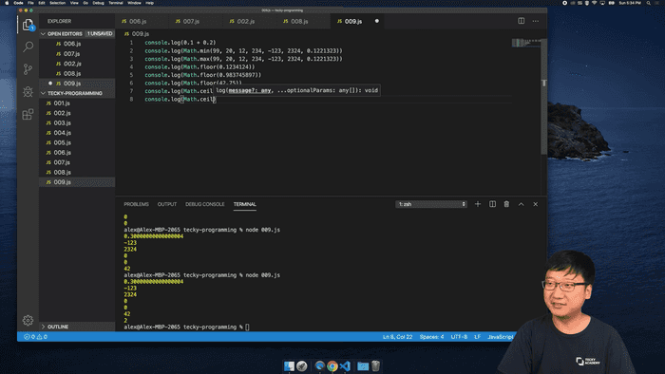
Task: Select 009.js in the TECKY-PROGRAMMING tree
Action: pos(77,182)
